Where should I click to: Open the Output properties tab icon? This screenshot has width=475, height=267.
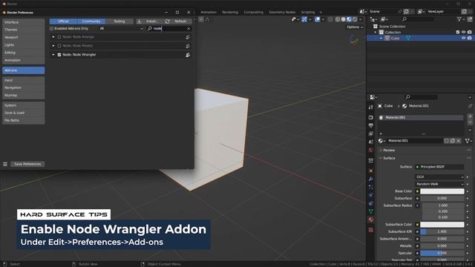371,125
